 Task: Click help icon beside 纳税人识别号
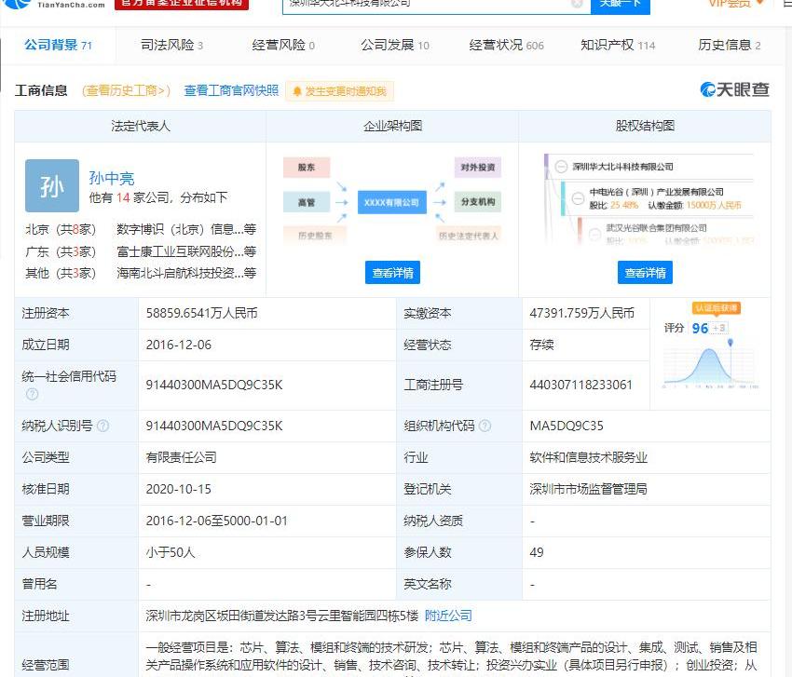[102, 427]
